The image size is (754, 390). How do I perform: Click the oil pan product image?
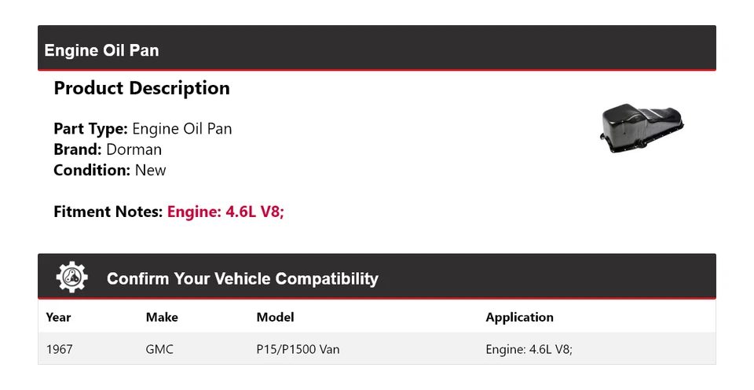tap(641, 127)
